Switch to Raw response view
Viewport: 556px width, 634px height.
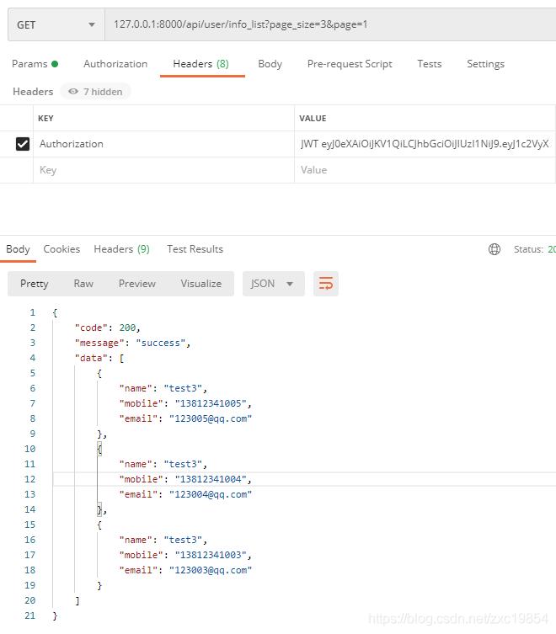point(83,284)
